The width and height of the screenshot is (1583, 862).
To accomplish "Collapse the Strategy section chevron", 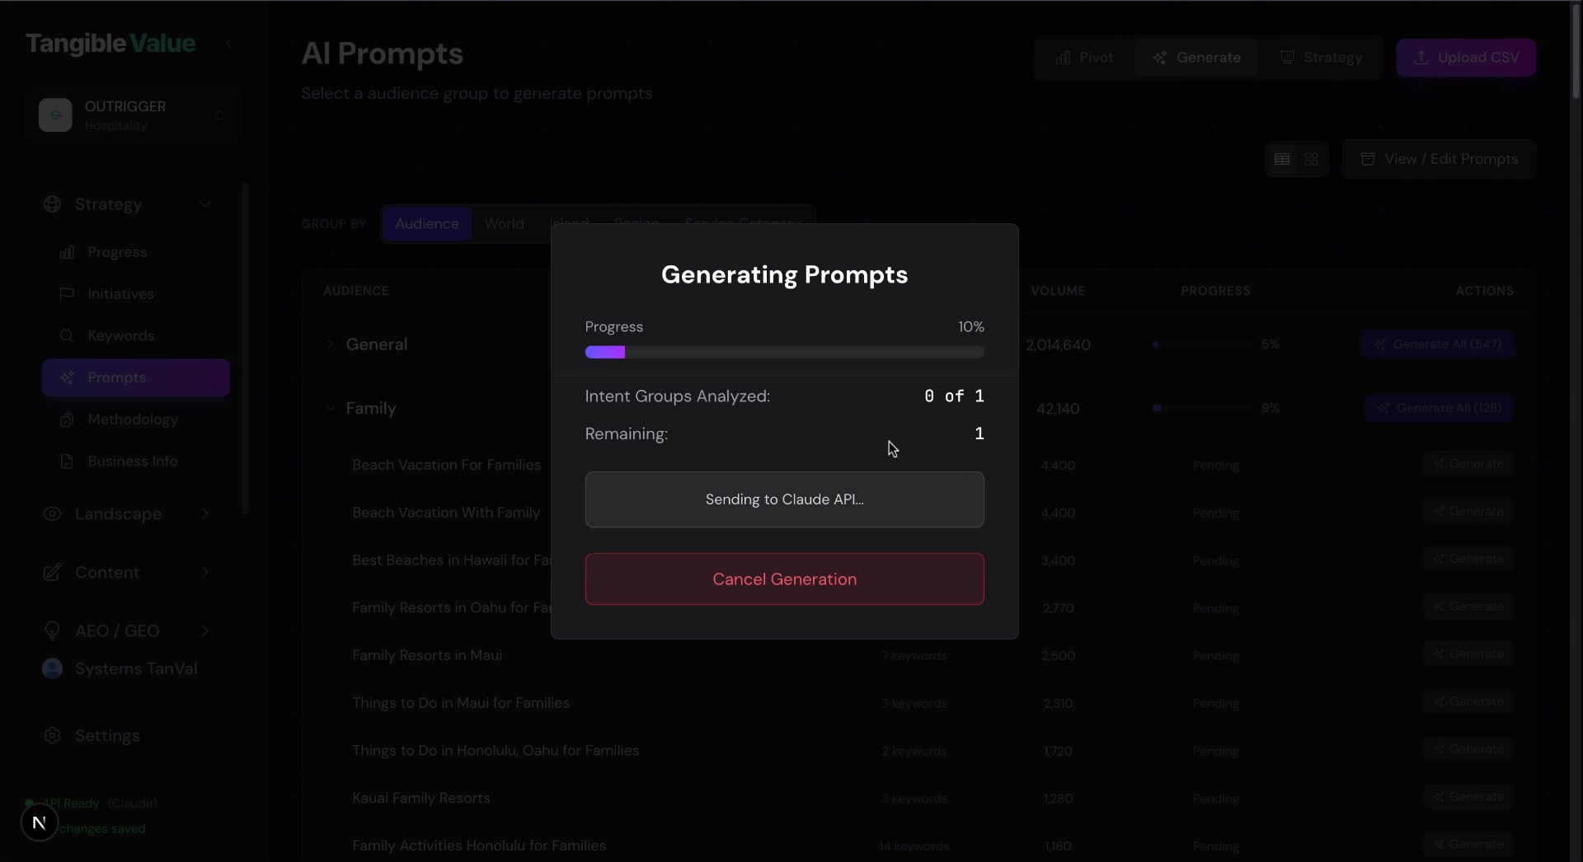I will tap(205, 204).
